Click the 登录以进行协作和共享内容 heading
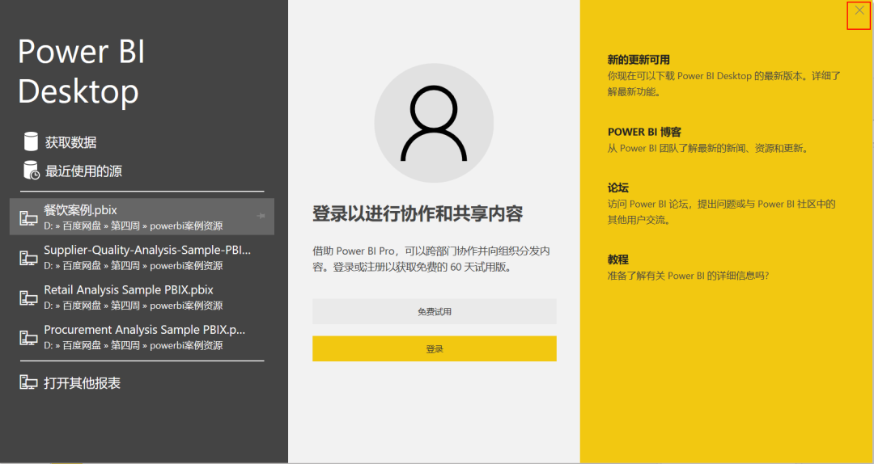This screenshot has height=464, width=874. point(418,213)
